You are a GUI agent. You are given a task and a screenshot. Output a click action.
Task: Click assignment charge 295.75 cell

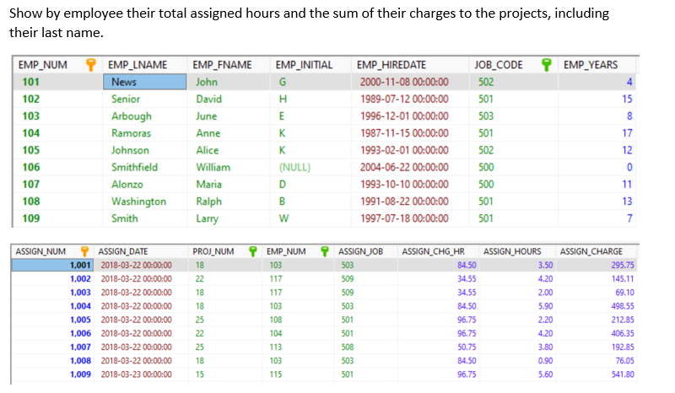click(x=597, y=265)
